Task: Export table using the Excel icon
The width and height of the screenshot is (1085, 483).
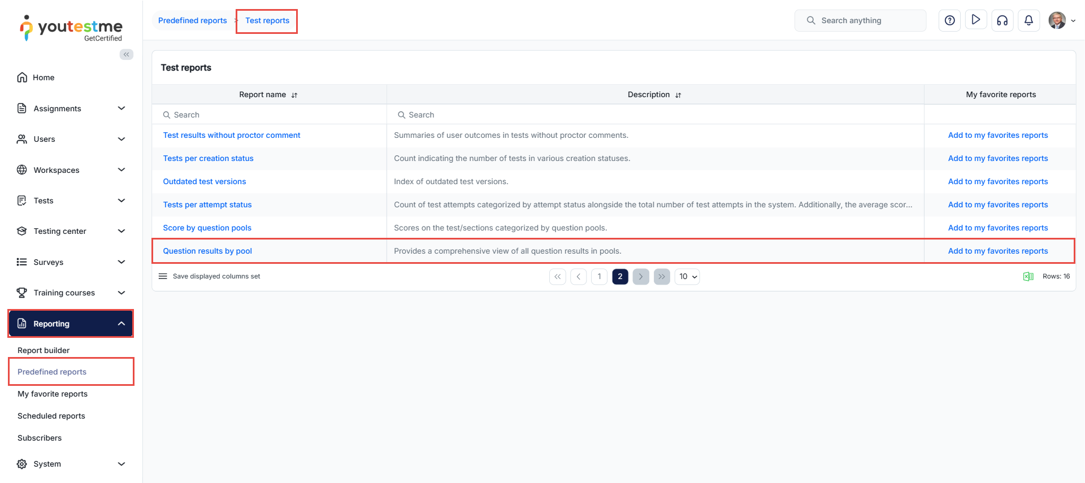Action: (x=1028, y=276)
